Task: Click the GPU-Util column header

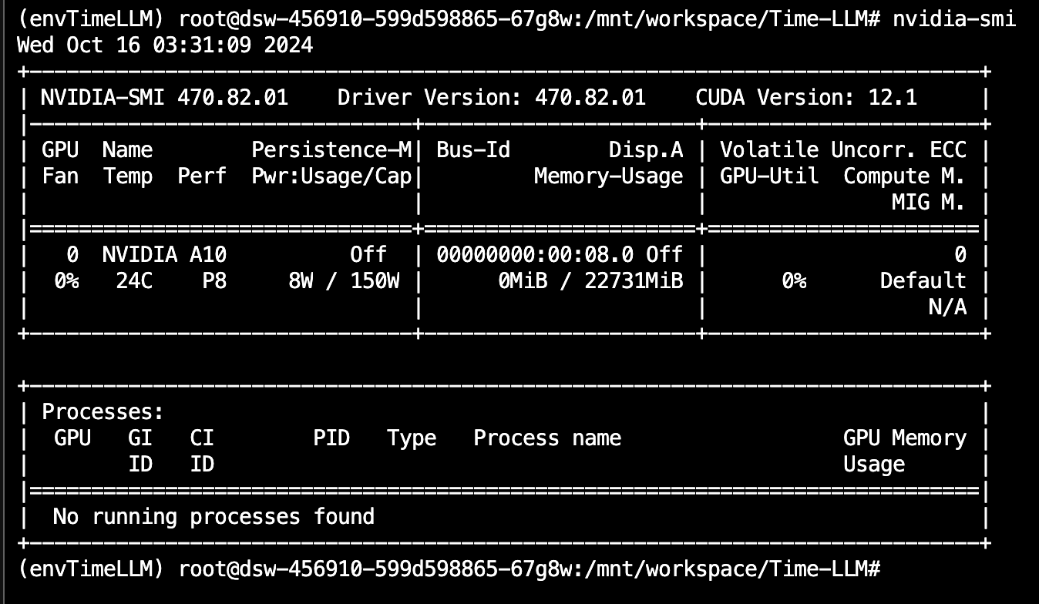Action: (769, 176)
